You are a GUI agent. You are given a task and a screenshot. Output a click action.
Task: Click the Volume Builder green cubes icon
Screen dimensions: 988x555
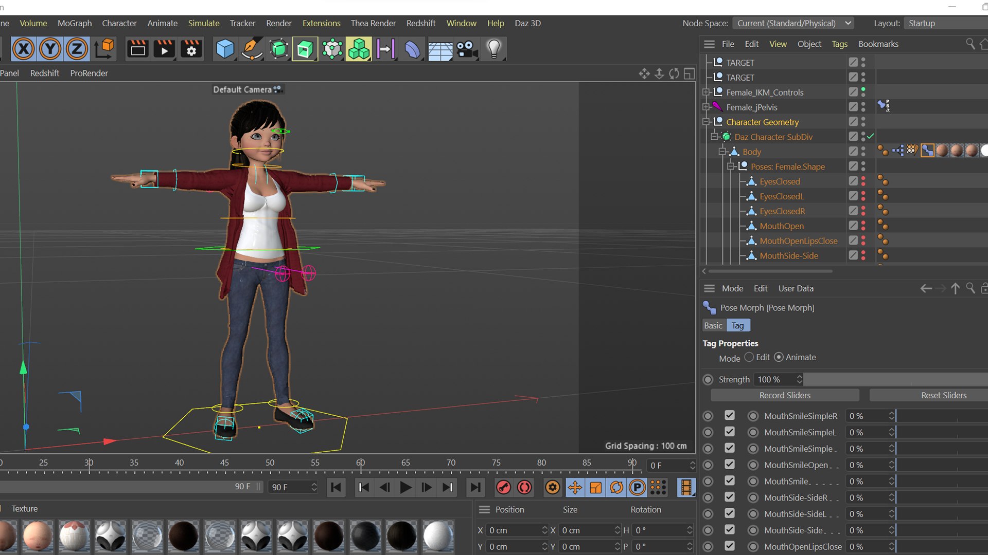click(x=359, y=49)
